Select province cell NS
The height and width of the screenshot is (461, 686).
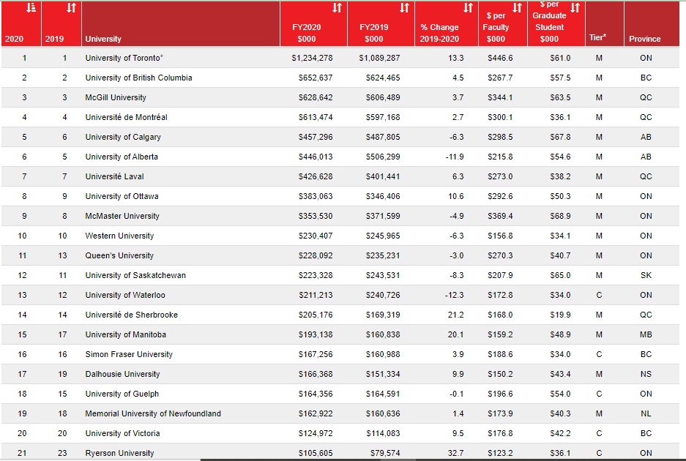pyautogui.click(x=646, y=374)
